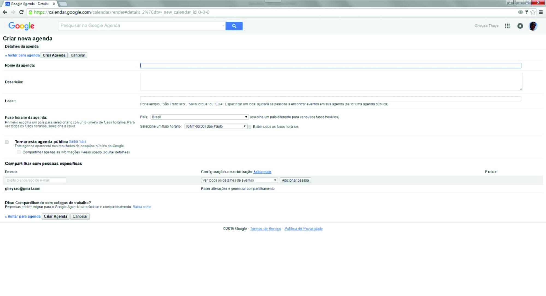
Task: Expand the São Paulo time zone dropdown
Action: click(x=215, y=126)
